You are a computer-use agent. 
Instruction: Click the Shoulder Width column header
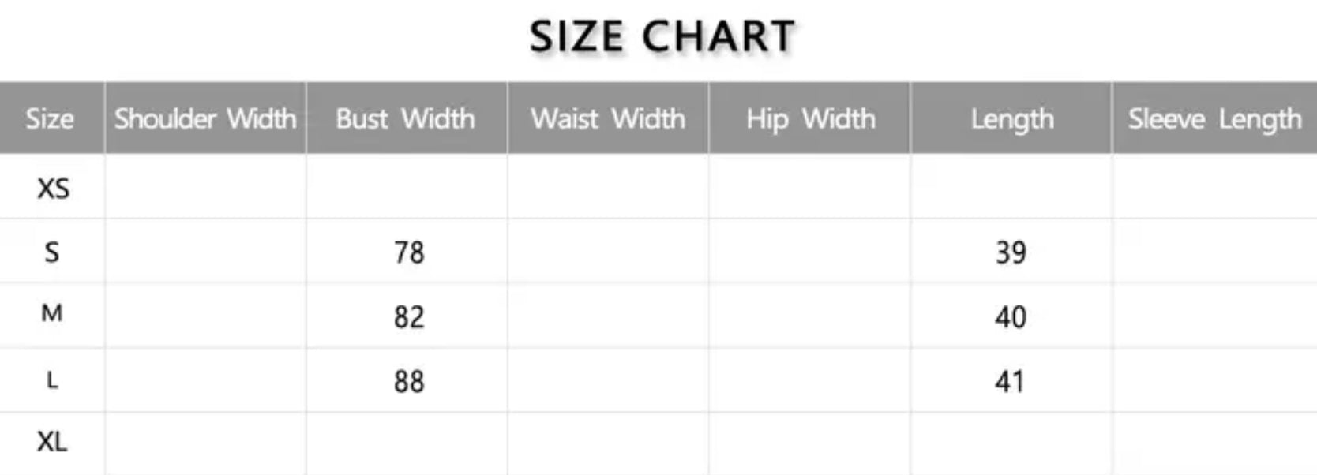click(x=205, y=119)
